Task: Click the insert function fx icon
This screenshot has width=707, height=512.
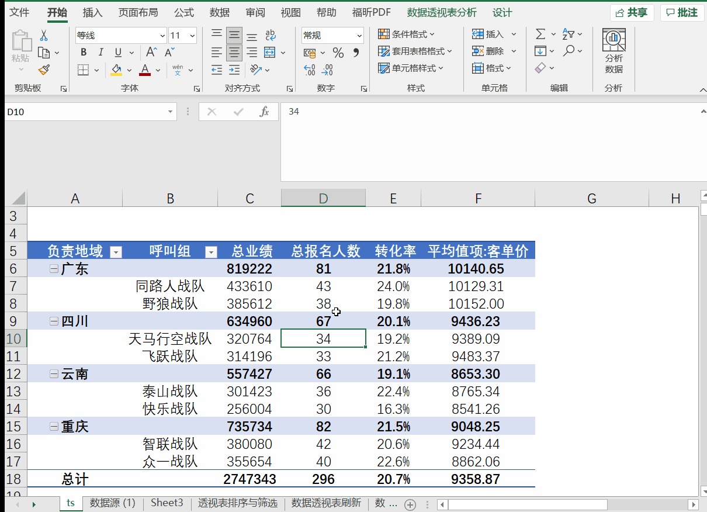Action: coord(264,112)
